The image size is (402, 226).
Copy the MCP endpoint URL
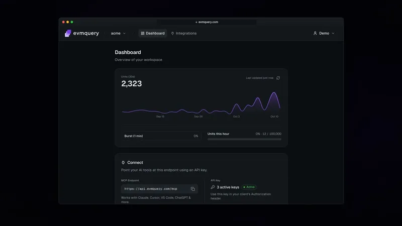click(193, 189)
